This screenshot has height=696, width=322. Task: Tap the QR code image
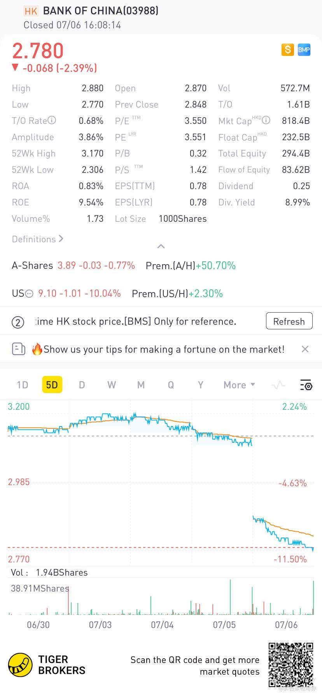pyautogui.click(x=291, y=665)
